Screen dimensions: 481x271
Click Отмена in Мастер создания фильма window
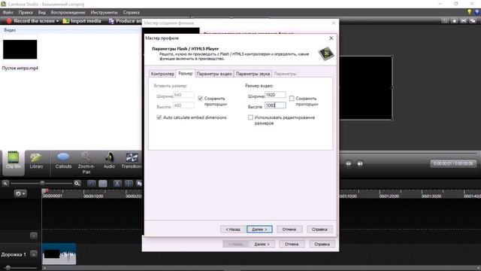coord(292,244)
